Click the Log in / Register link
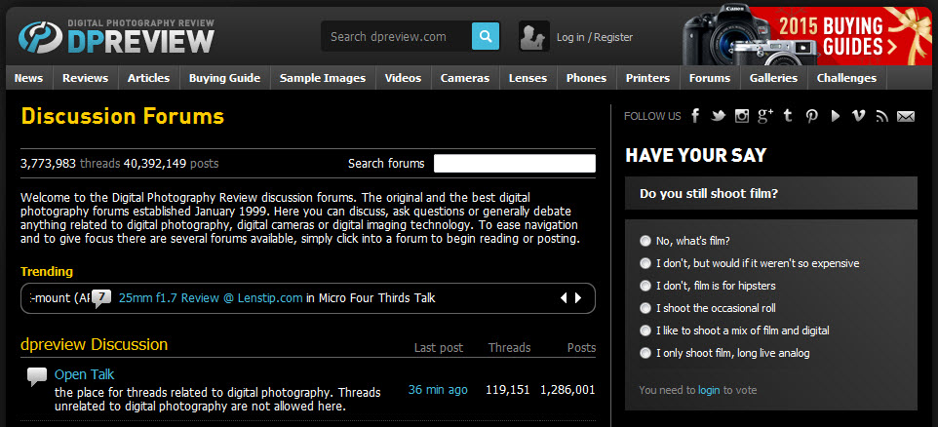938x427 pixels. point(595,37)
